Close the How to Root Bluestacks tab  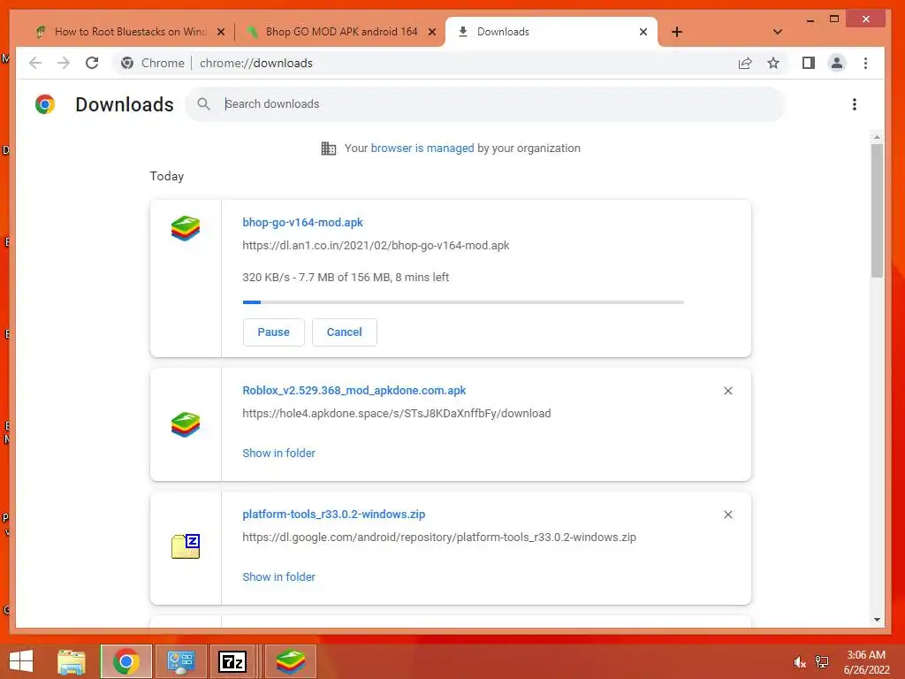220,32
